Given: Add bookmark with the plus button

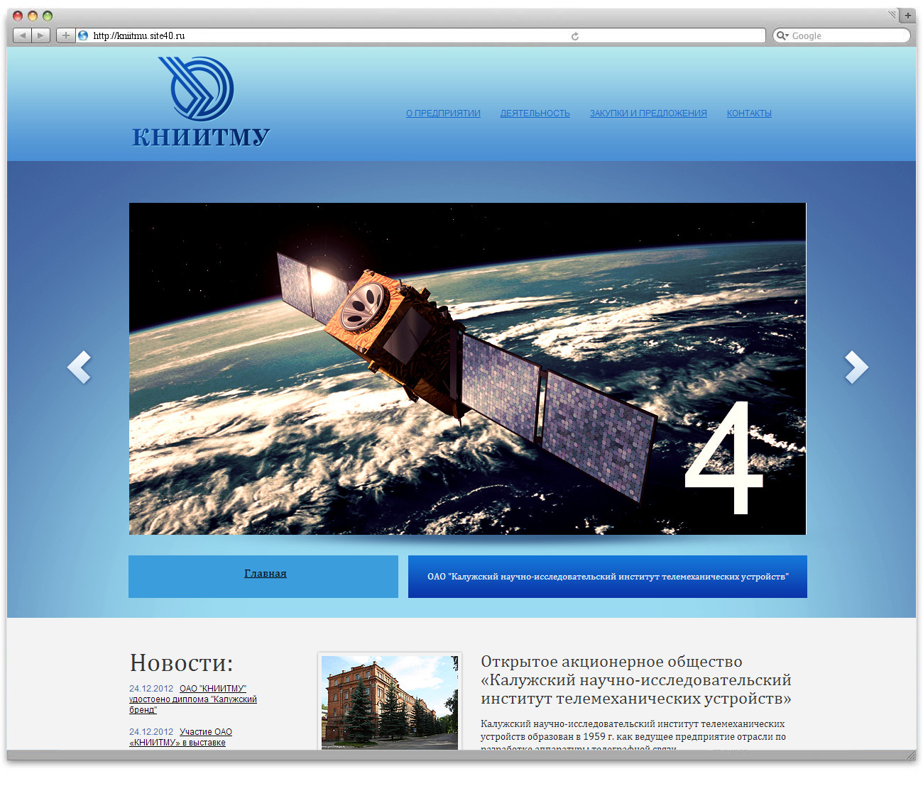Looking at the screenshot, I should pos(66,35).
